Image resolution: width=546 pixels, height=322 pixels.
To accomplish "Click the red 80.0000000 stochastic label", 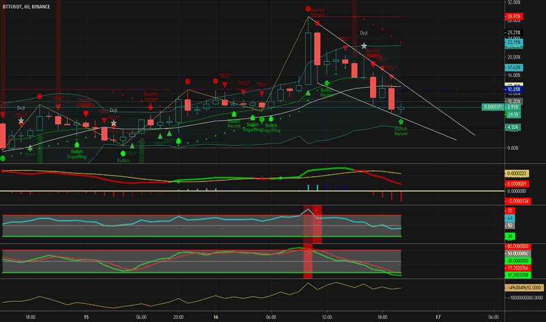I will coord(518,246).
